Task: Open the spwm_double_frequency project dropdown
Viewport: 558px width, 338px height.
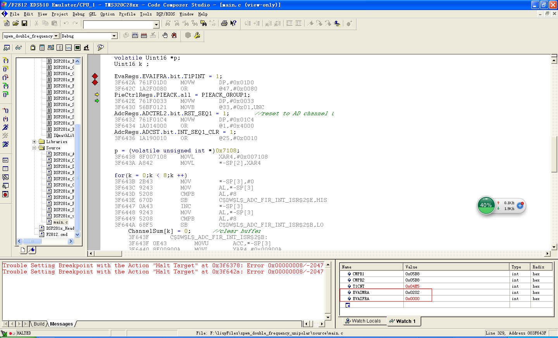Action: coord(56,36)
